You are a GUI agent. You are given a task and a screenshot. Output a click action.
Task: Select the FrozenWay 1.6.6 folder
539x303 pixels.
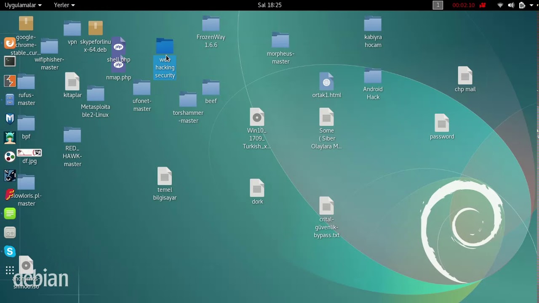tap(211, 24)
